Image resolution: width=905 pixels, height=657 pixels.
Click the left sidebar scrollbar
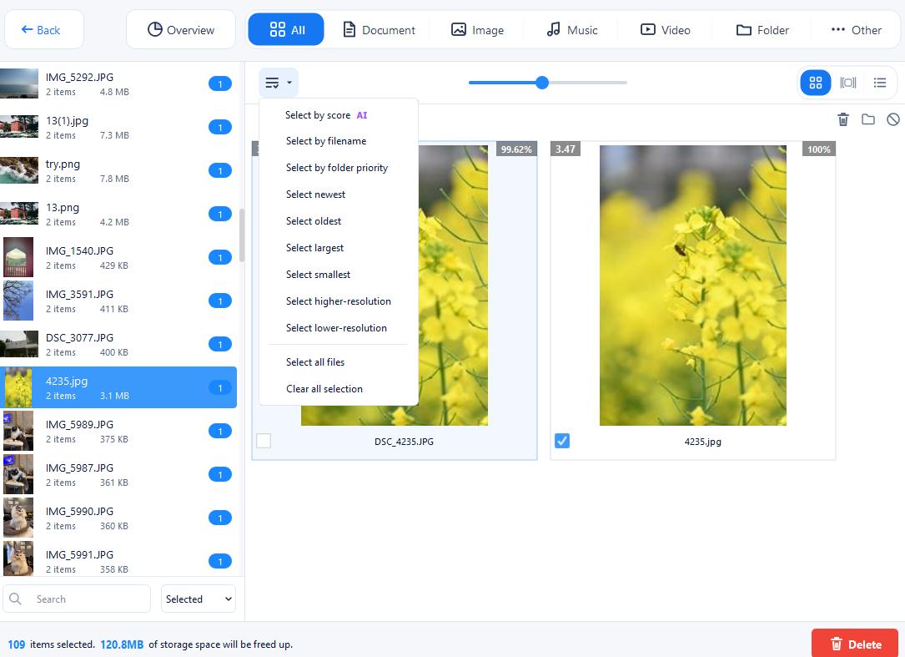click(242, 235)
